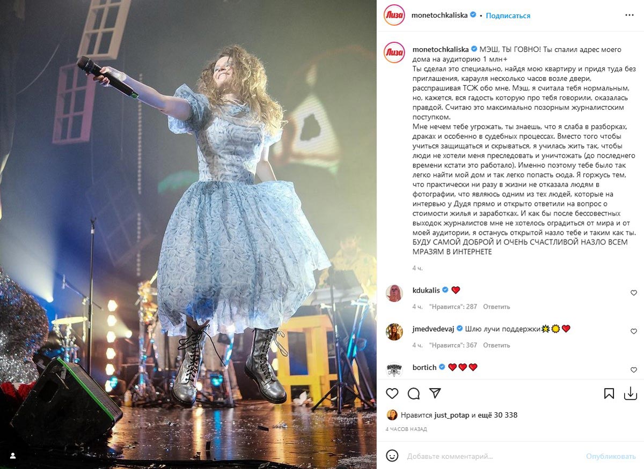Reply to kdukalis with Ответить
Viewport: 644px width, 469px height.
click(x=496, y=307)
